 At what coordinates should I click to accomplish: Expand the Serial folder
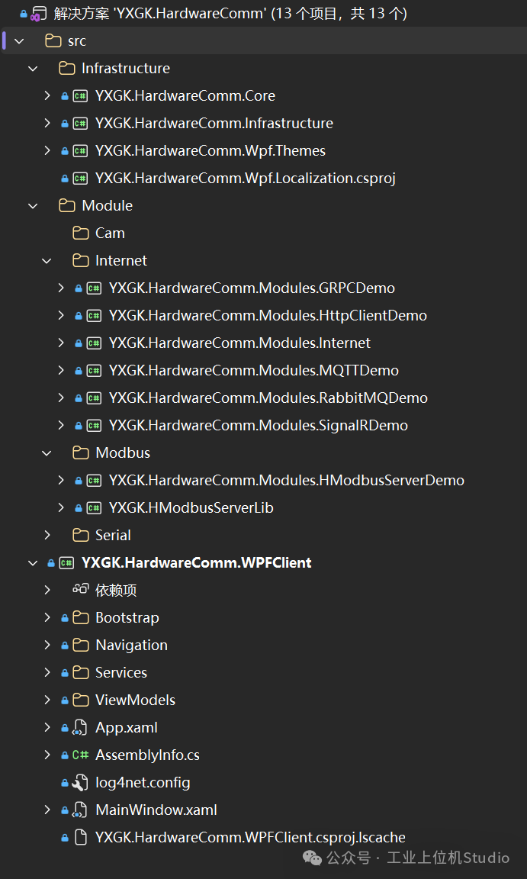coord(47,536)
